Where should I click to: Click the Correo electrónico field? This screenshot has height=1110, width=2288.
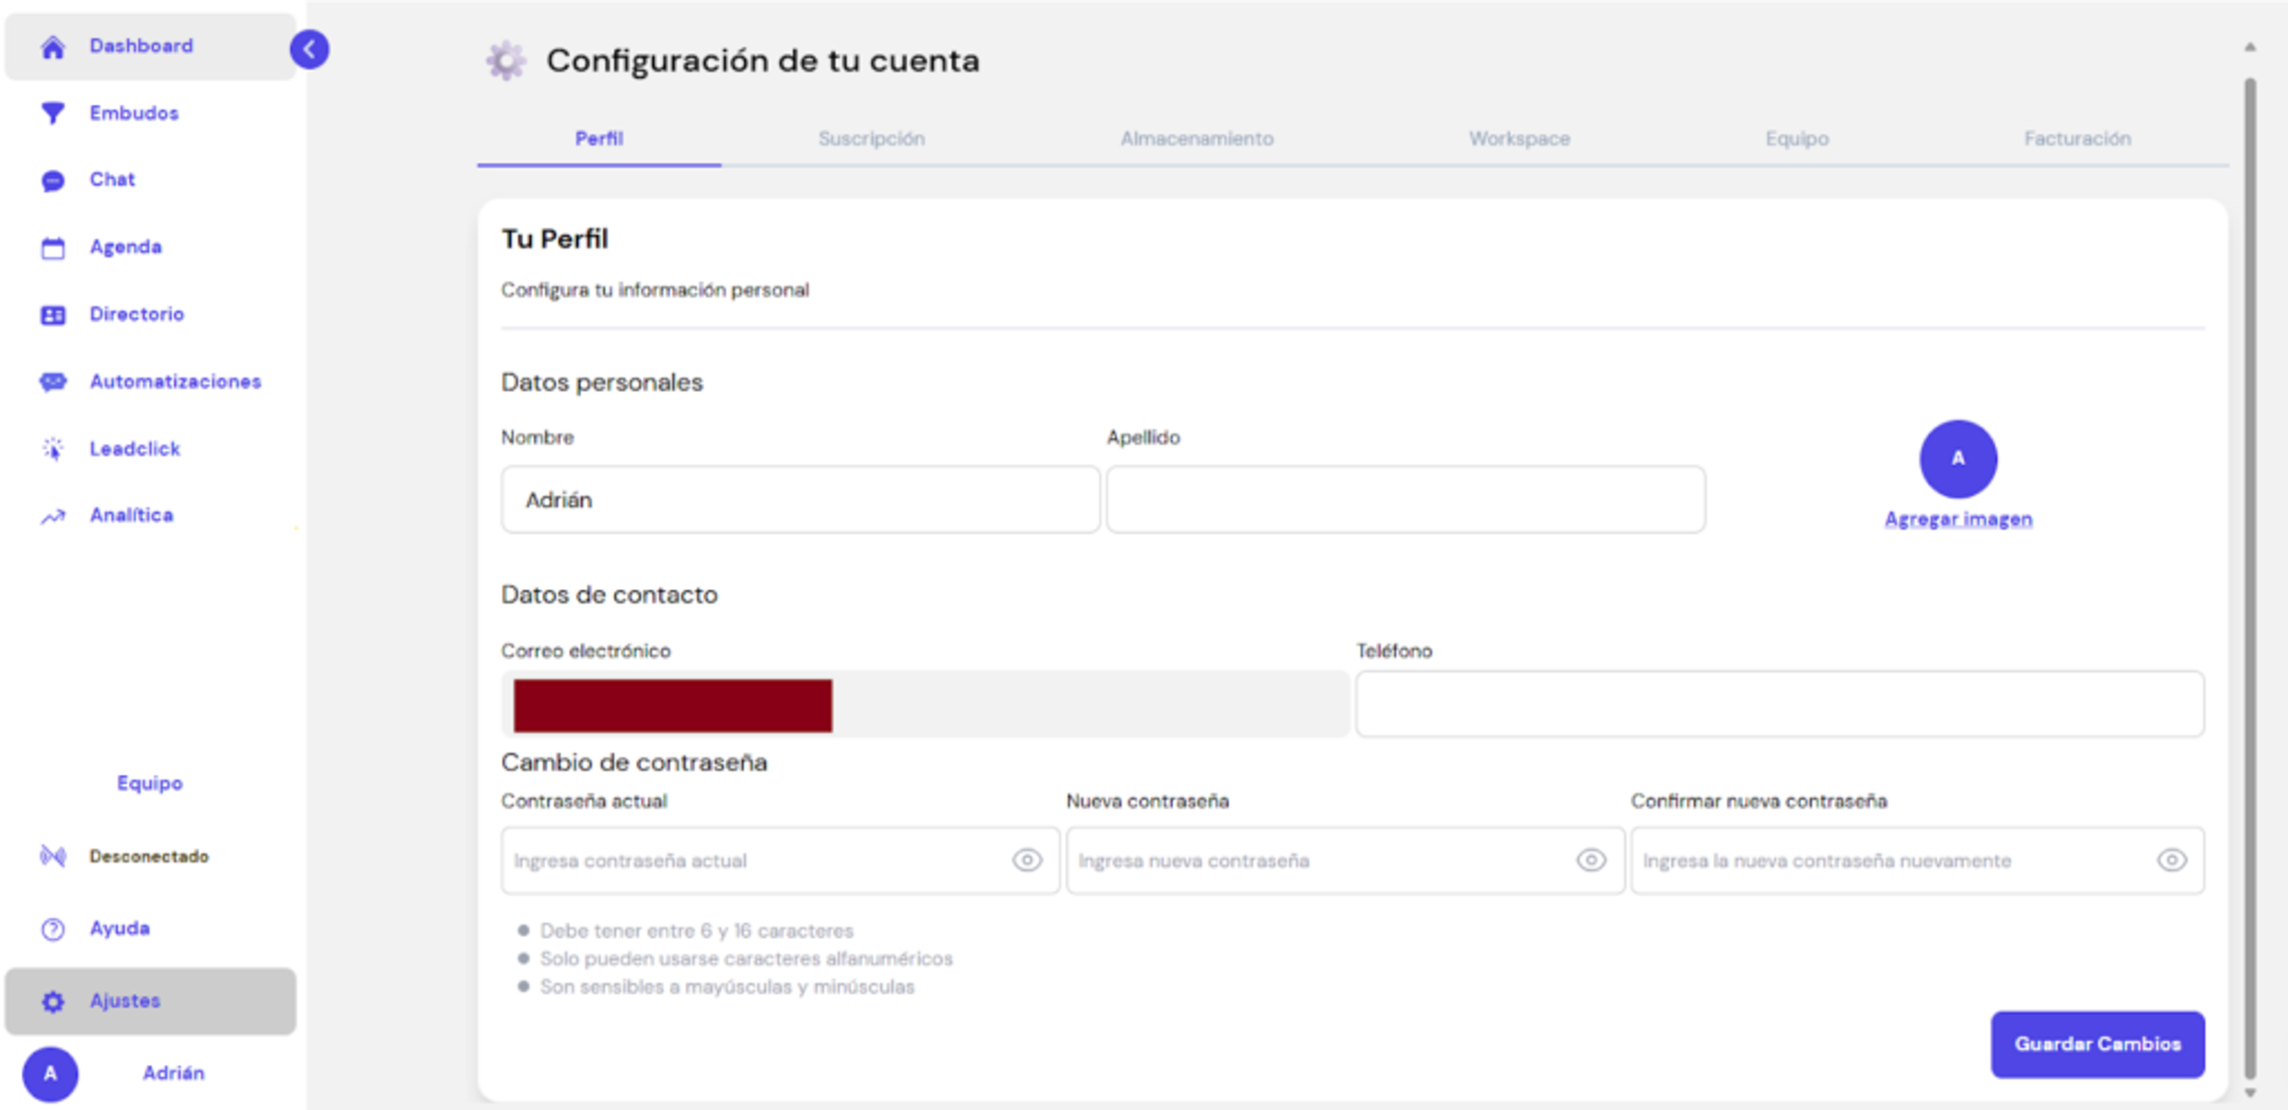925,704
